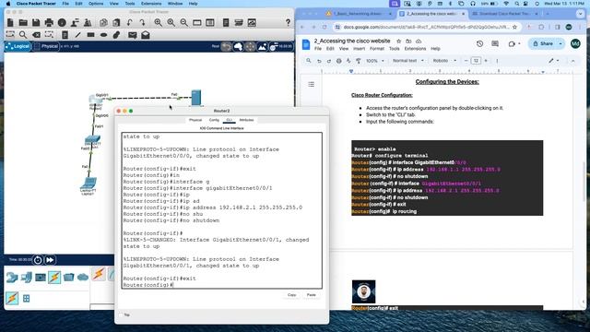Click the New file icon in Packet Tracer
590x332 pixels.
(x=10, y=22)
